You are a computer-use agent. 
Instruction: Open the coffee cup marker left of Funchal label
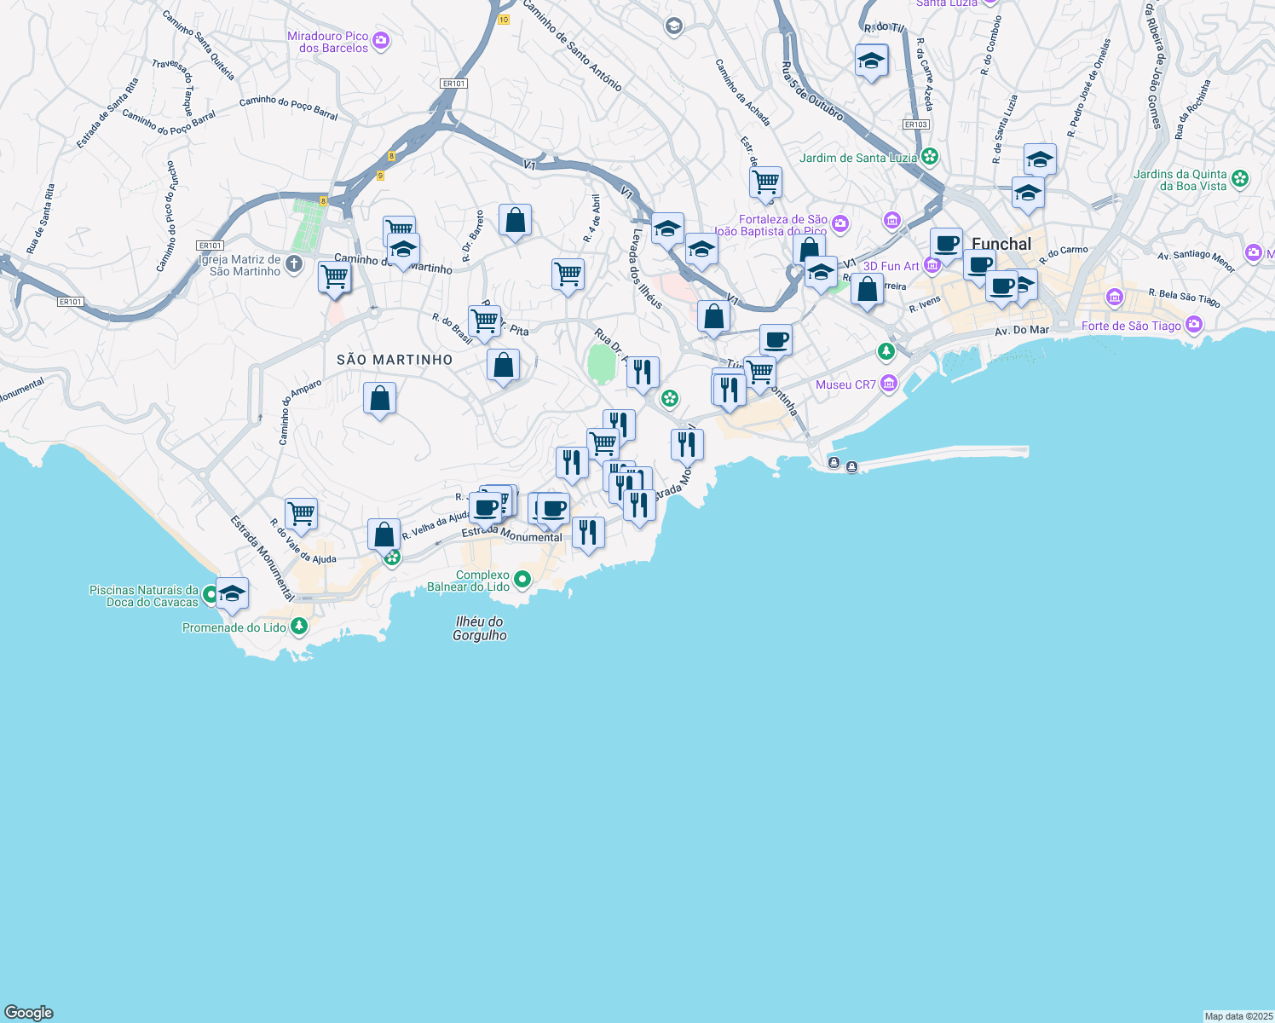(x=946, y=243)
